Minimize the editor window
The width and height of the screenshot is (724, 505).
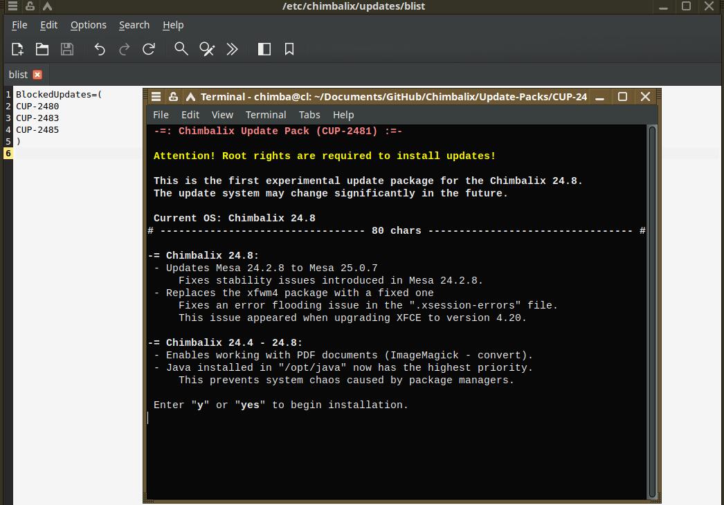tap(664, 6)
